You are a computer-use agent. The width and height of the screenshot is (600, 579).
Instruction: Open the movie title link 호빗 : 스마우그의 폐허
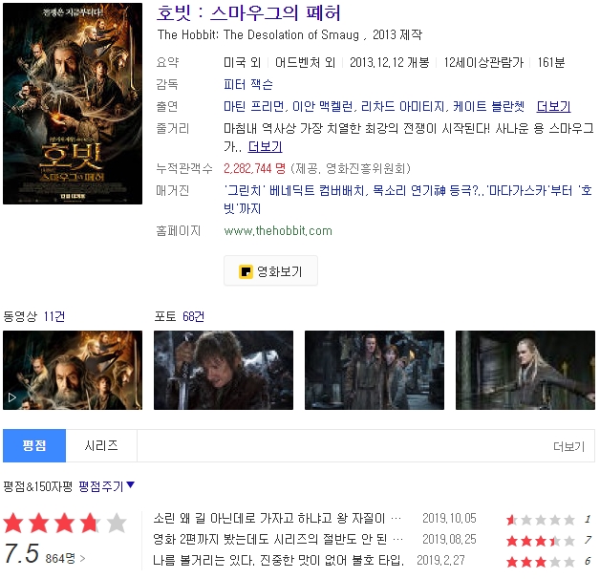pyautogui.click(x=248, y=13)
